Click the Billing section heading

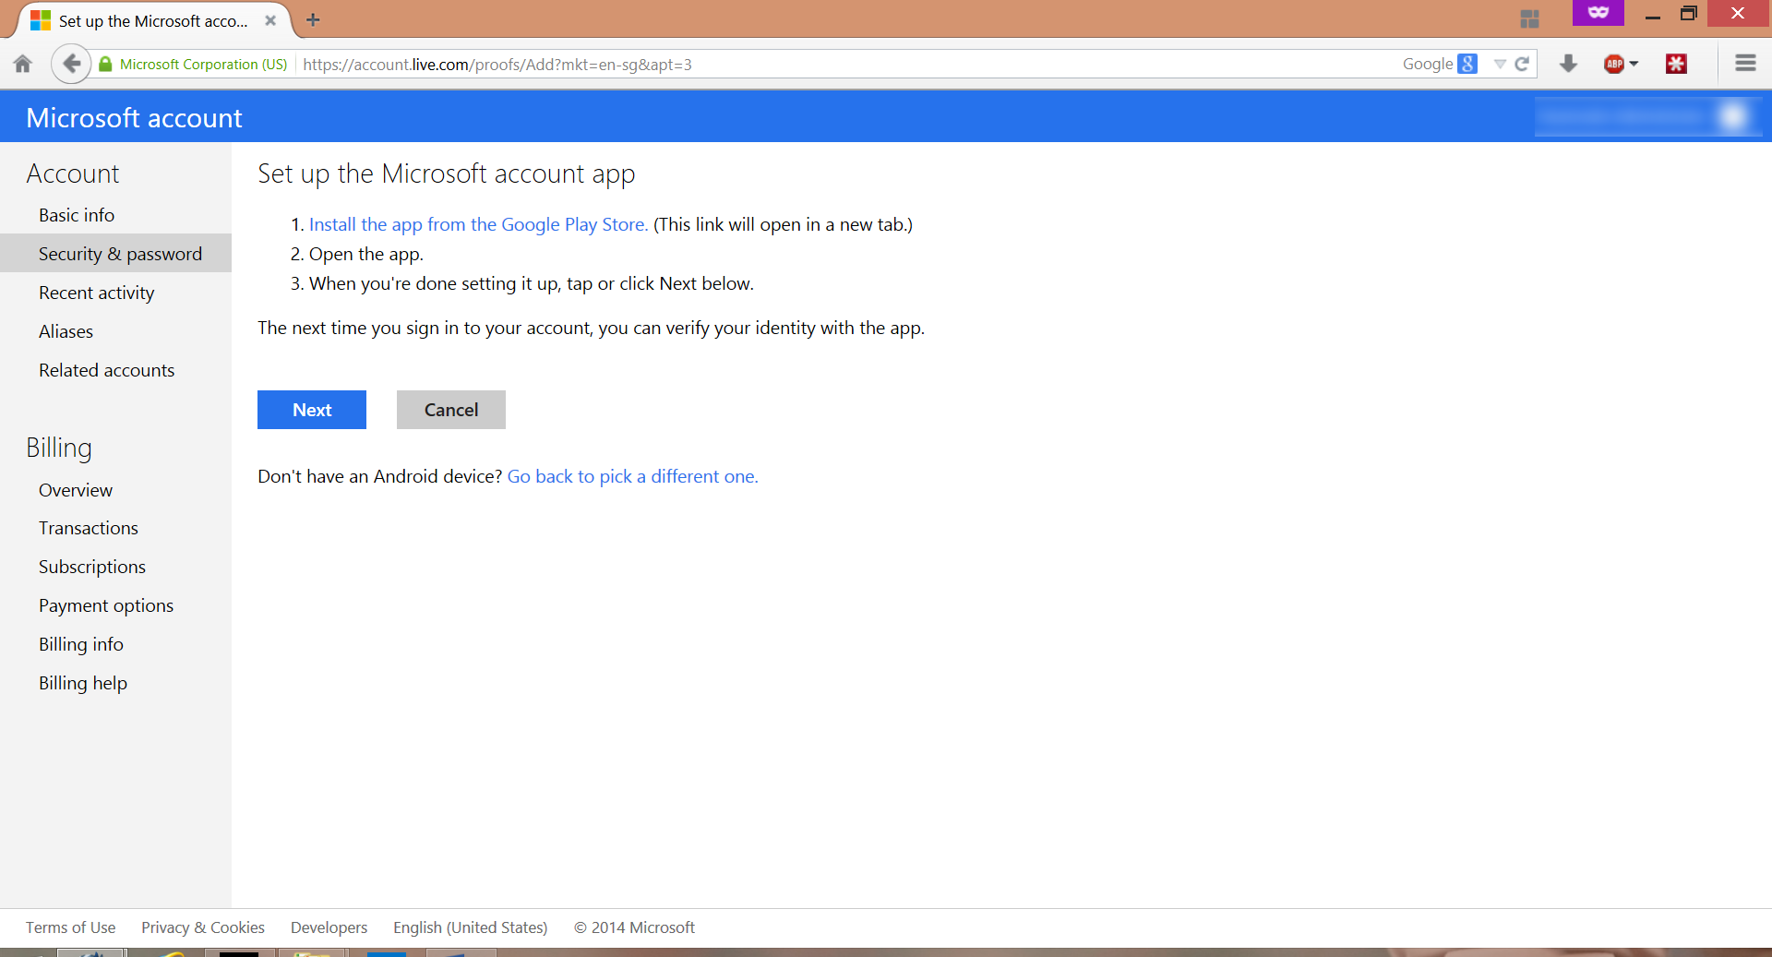pos(59,448)
